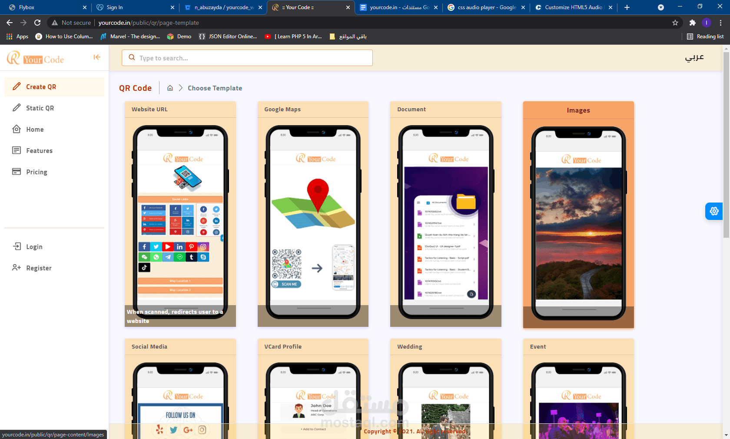The image size is (730, 439).
Task: Click the Choose Template breadcrumb text
Action: (x=215, y=88)
